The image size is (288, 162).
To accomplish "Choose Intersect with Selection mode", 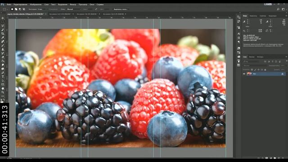I will point(24,9).
